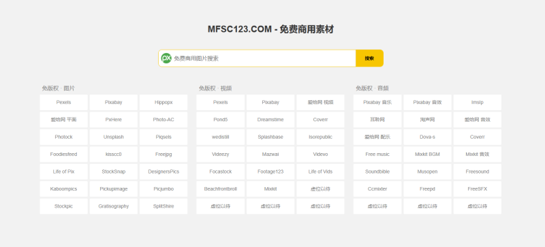Screen dimensions: 545x247
Task: Open the Pixabay 音效 link
Action: tap(428, 103)
